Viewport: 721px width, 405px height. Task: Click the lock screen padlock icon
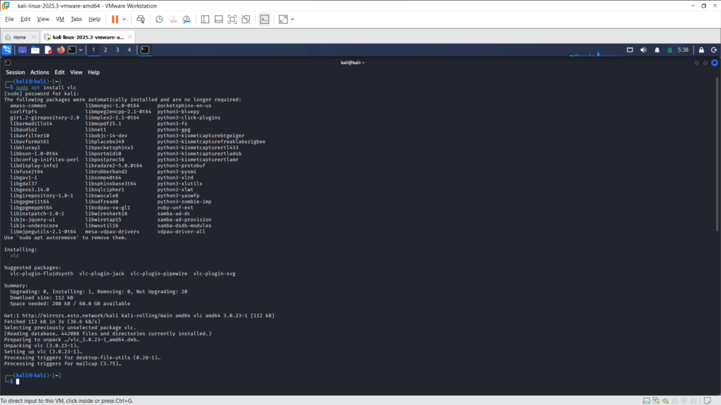tap(701, 50)
